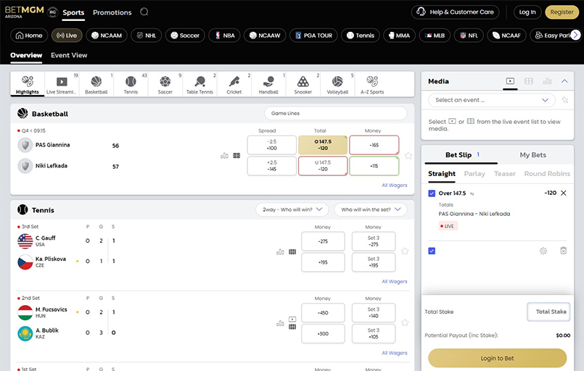This screenshot has height=371, width=584.
Task: Favorite the Fucsovics vs Bublik match star
Action: pos(405,322)
